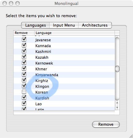Image resolution: width=133 pixels, height=138 pixels.
Task: Toggle the Khmer remove checkbox
Action: tap(24, 69)
